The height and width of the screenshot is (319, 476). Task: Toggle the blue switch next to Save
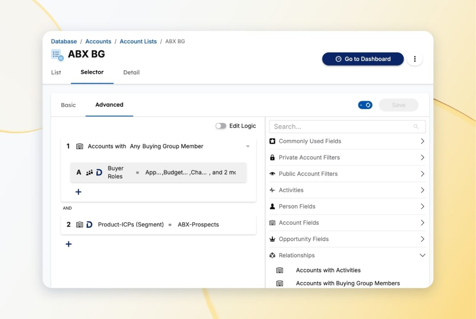pyautogui.click(x=365, y=105)
